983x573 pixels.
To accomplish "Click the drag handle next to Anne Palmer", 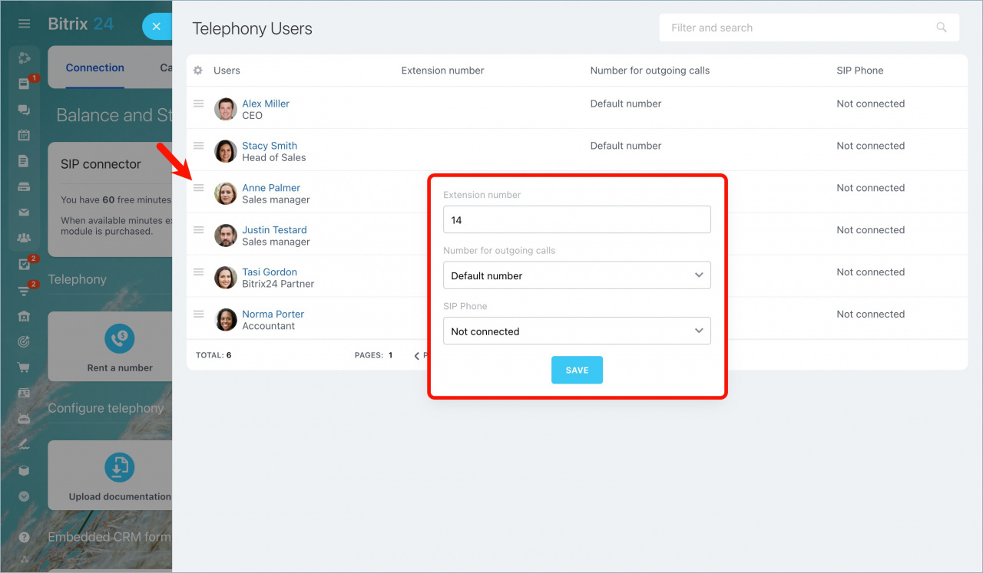I will pos(198,187).
